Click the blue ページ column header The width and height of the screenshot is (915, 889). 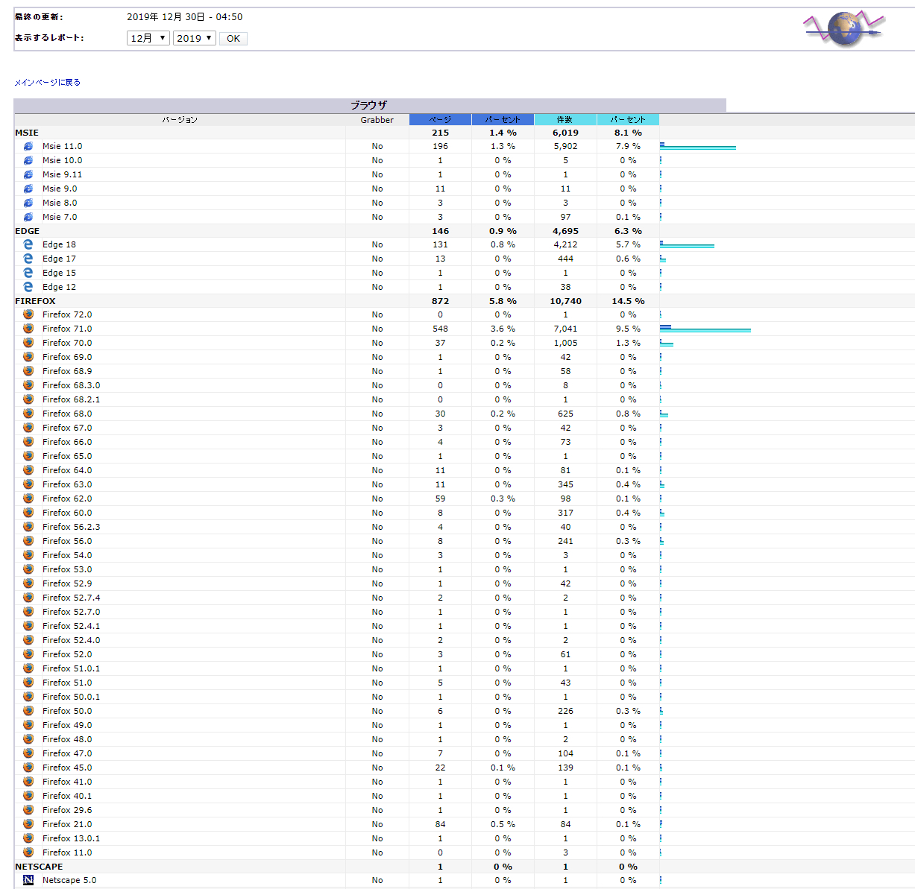(x=440, y=119)
